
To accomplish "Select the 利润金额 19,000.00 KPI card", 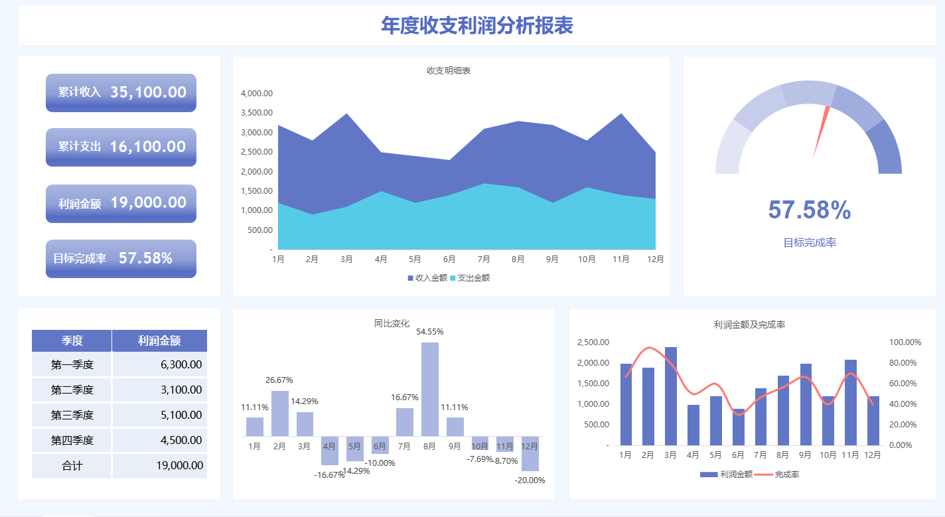I will click(x=120, y=203).
